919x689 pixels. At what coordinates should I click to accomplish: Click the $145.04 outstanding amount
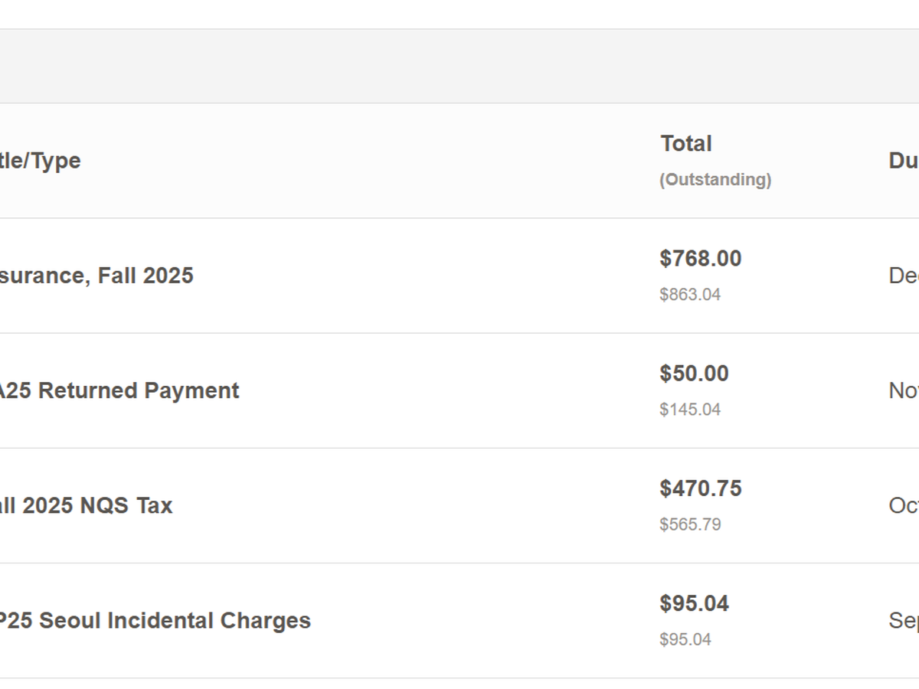tap(690, 410)
